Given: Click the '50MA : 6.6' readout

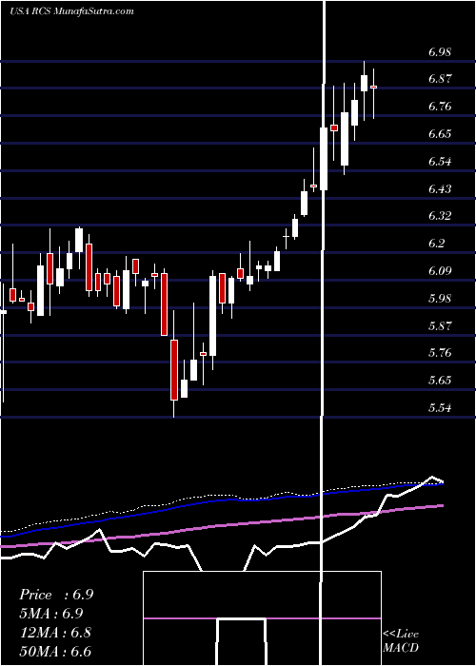Looking at the screenshot, I should coord(55,651).
